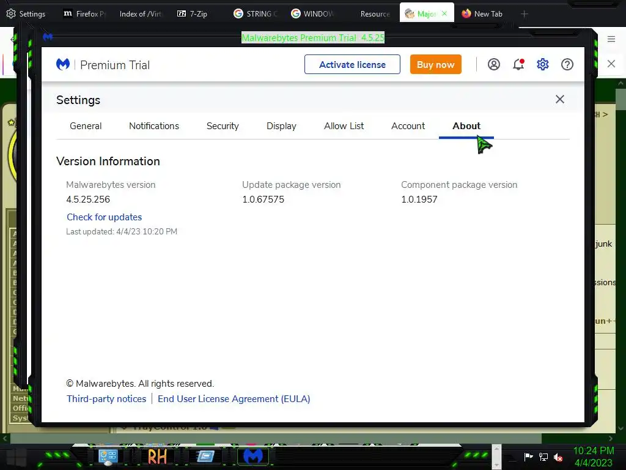626x470 pixels.
Task: Open the End User License Agreement (EULA) link
Action: pyautogui.click(x=234, y=399)
